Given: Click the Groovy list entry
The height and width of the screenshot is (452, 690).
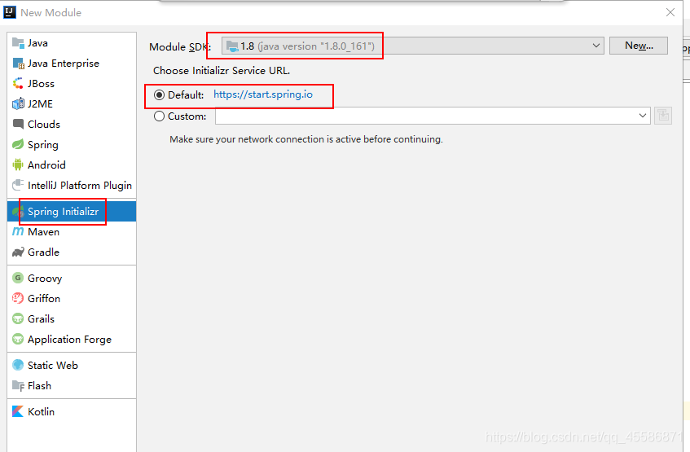Looking at the screenshot, I should [x=72, y=278].
